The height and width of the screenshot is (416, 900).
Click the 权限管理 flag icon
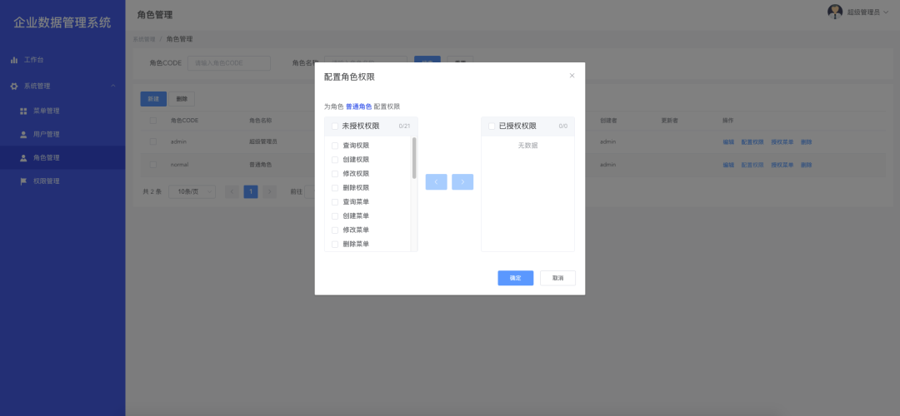(x=23, y=181)
